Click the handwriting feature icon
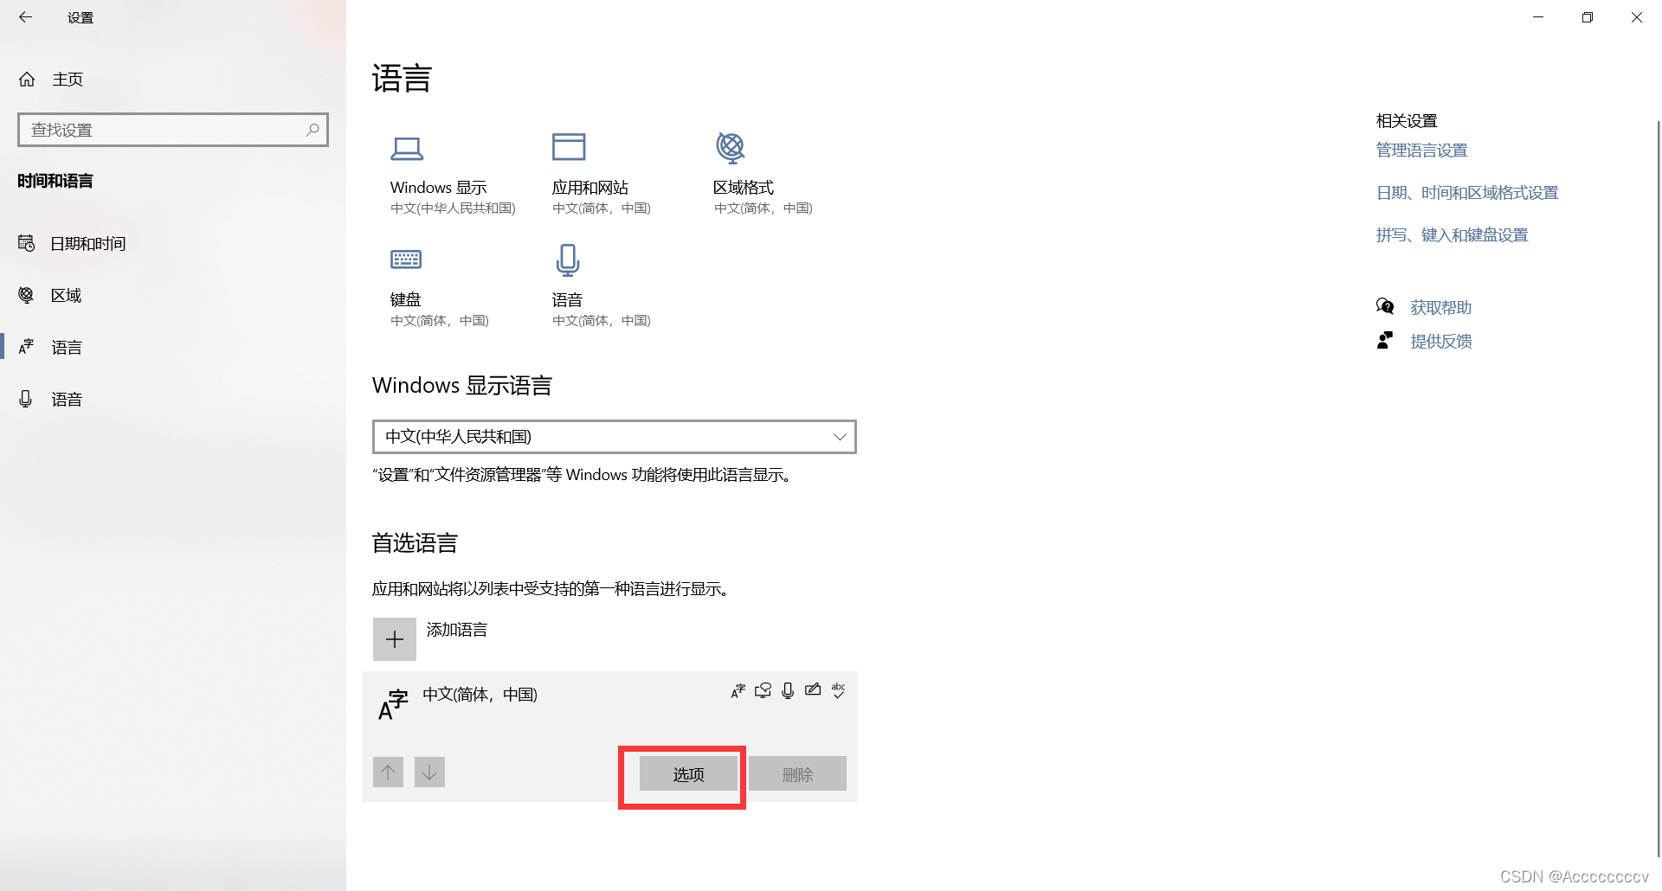 813,689
